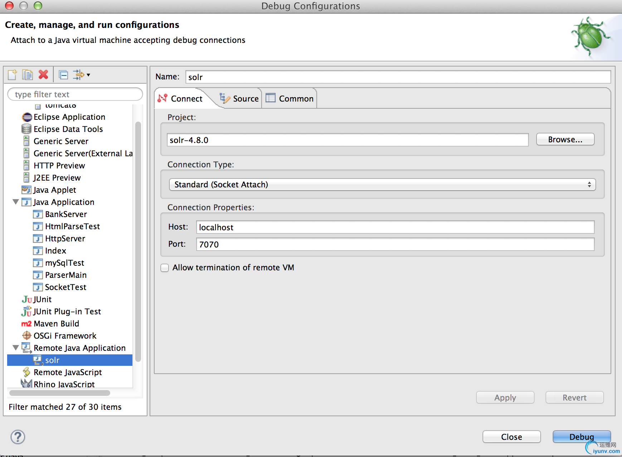
Task: Click the Generic Server icon
Action: point(26,141)
